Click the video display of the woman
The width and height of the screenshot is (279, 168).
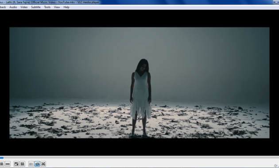pos(139,83)
